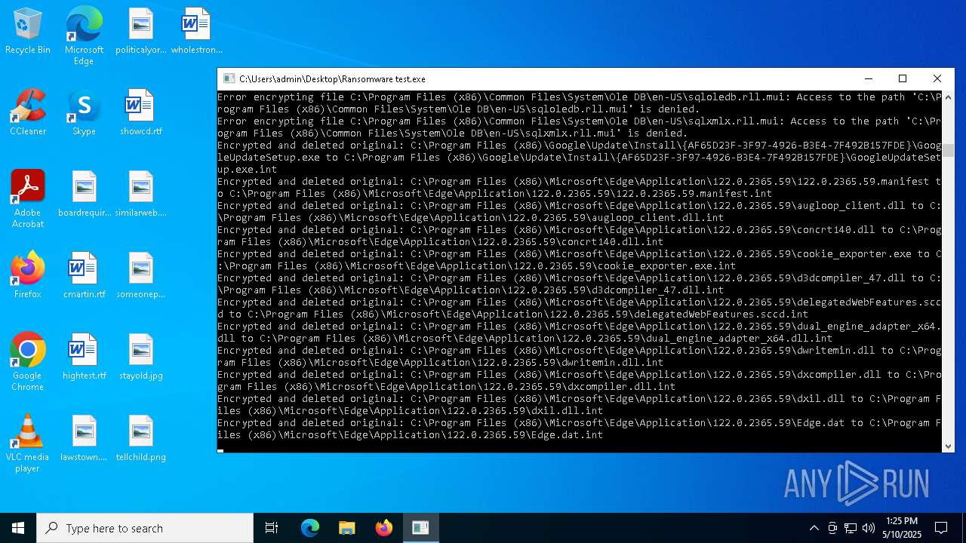Screen dimensions: 966x543
Task: Click the console window title bar icon
Action: tap(229, 79)
